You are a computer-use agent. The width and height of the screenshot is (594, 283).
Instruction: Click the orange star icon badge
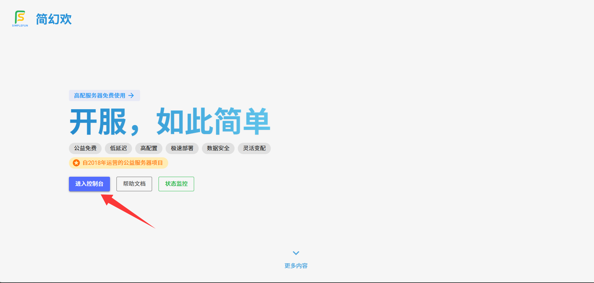76,163
